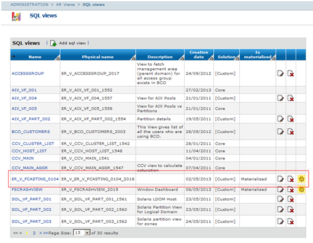Open the SOL_VF_PART_001 view link
The image size is (313, 243).
tap(32, 199)
